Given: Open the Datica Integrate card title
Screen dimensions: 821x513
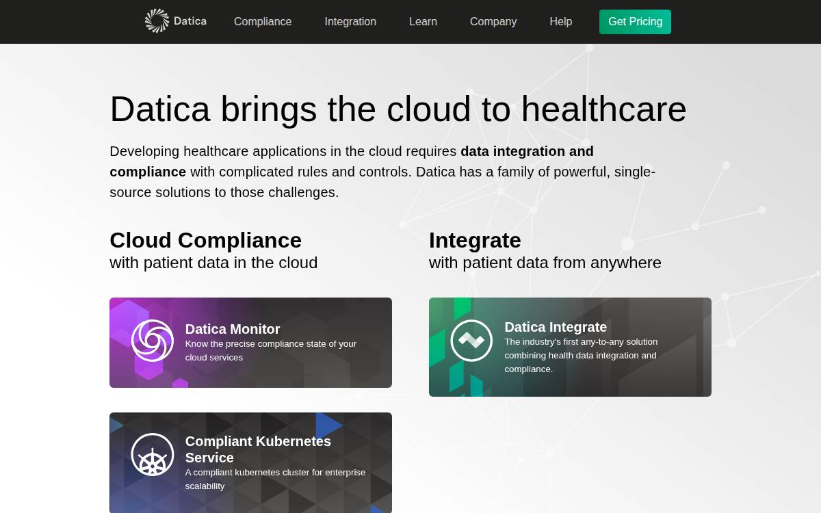Looking at the screenshot, I should coord(556,327).
